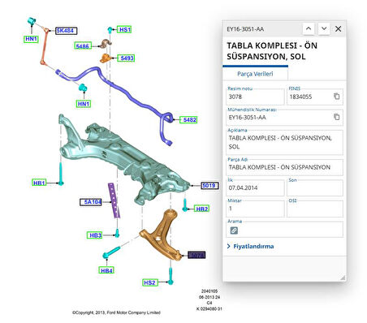
Task: Select callout label 5K484 in diagram
Action: coord(67,31)
